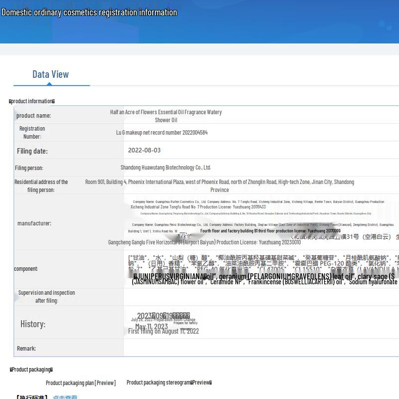Open the Product packaging stereogram preview
Screen dimensions: 399x399
[169, 383]
